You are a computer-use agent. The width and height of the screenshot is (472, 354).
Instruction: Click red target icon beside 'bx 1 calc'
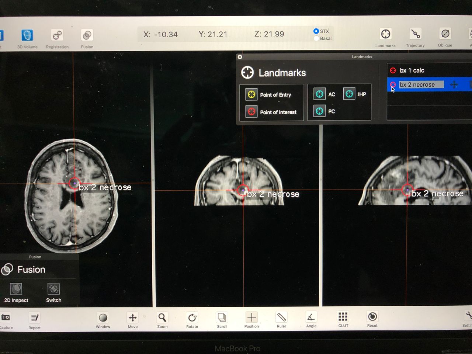coord(393,70)
